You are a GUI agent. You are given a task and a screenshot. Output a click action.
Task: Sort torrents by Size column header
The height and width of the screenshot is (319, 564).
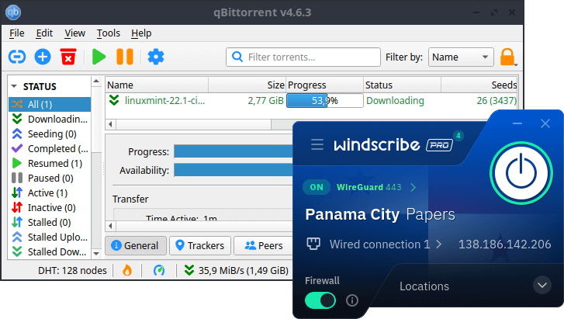(247, 85)
